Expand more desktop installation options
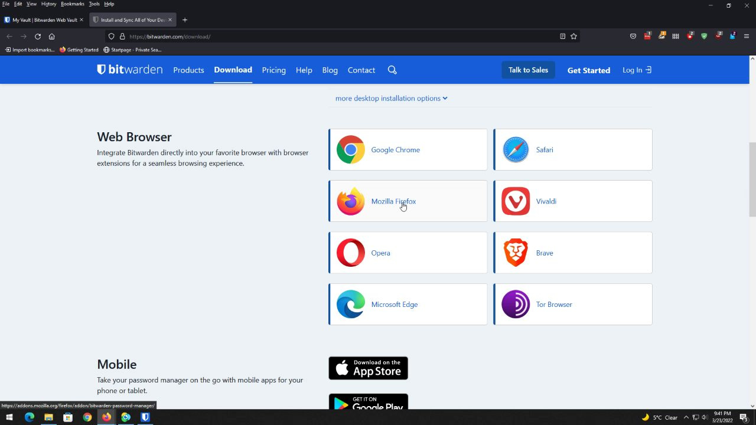The width and height of the screenshot is (756, 425). click(x=392, y=98)
